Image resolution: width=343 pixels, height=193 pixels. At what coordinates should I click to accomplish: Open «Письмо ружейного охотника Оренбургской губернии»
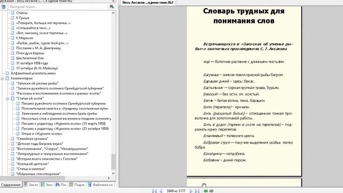[x=64, y=103]
